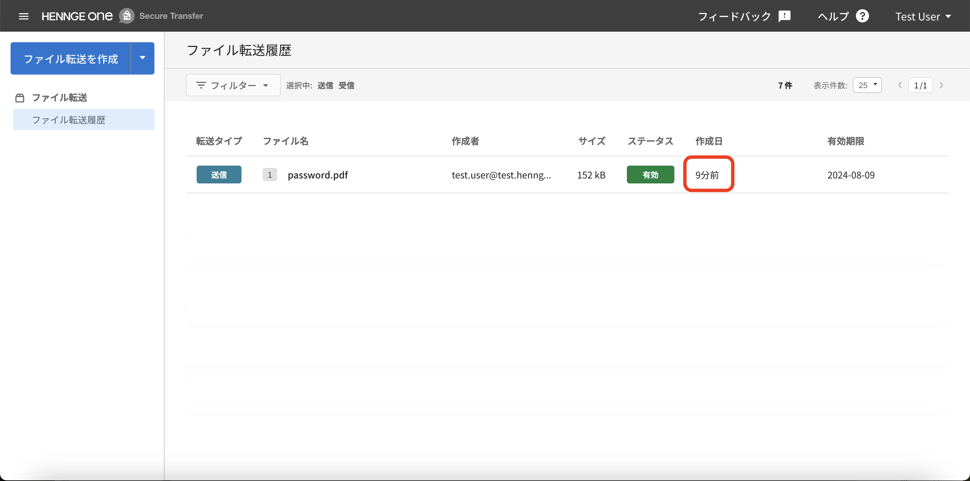Click the help question mark icon

pyautogui.click(x=862, y=16)
